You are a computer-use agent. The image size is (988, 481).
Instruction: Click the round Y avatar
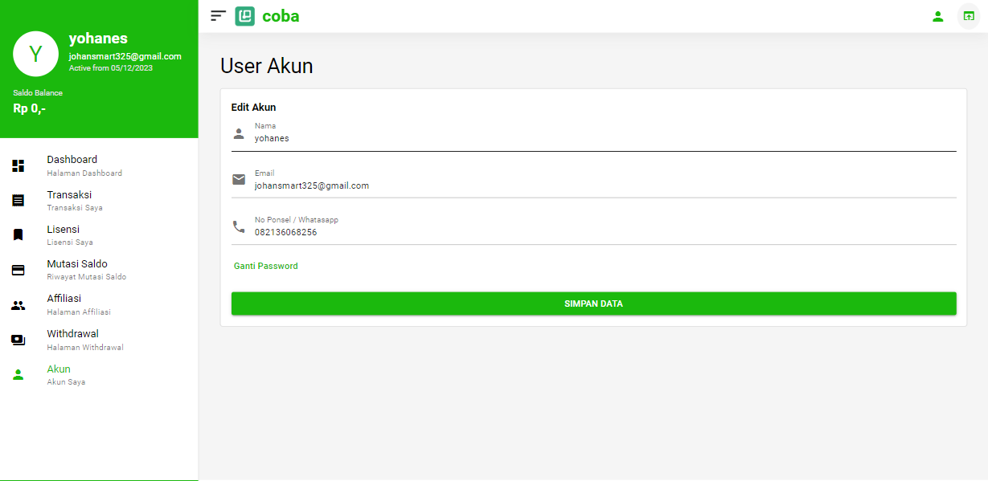click(x=35, y=54)
